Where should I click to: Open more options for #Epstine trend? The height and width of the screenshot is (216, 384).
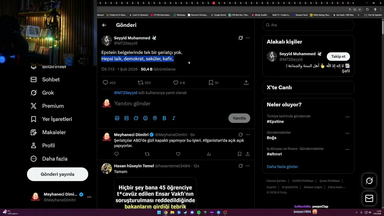pos(347,117)
